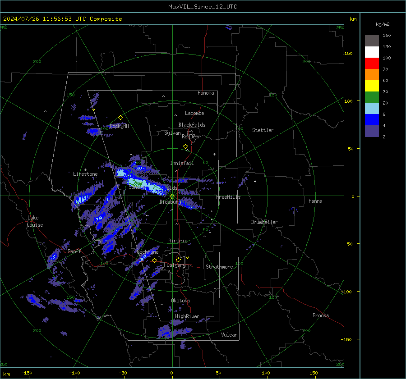This screenshot has height=379, width=406.
Task: Click the -100 tick on right km axis
Action: (x=346, y=292)
